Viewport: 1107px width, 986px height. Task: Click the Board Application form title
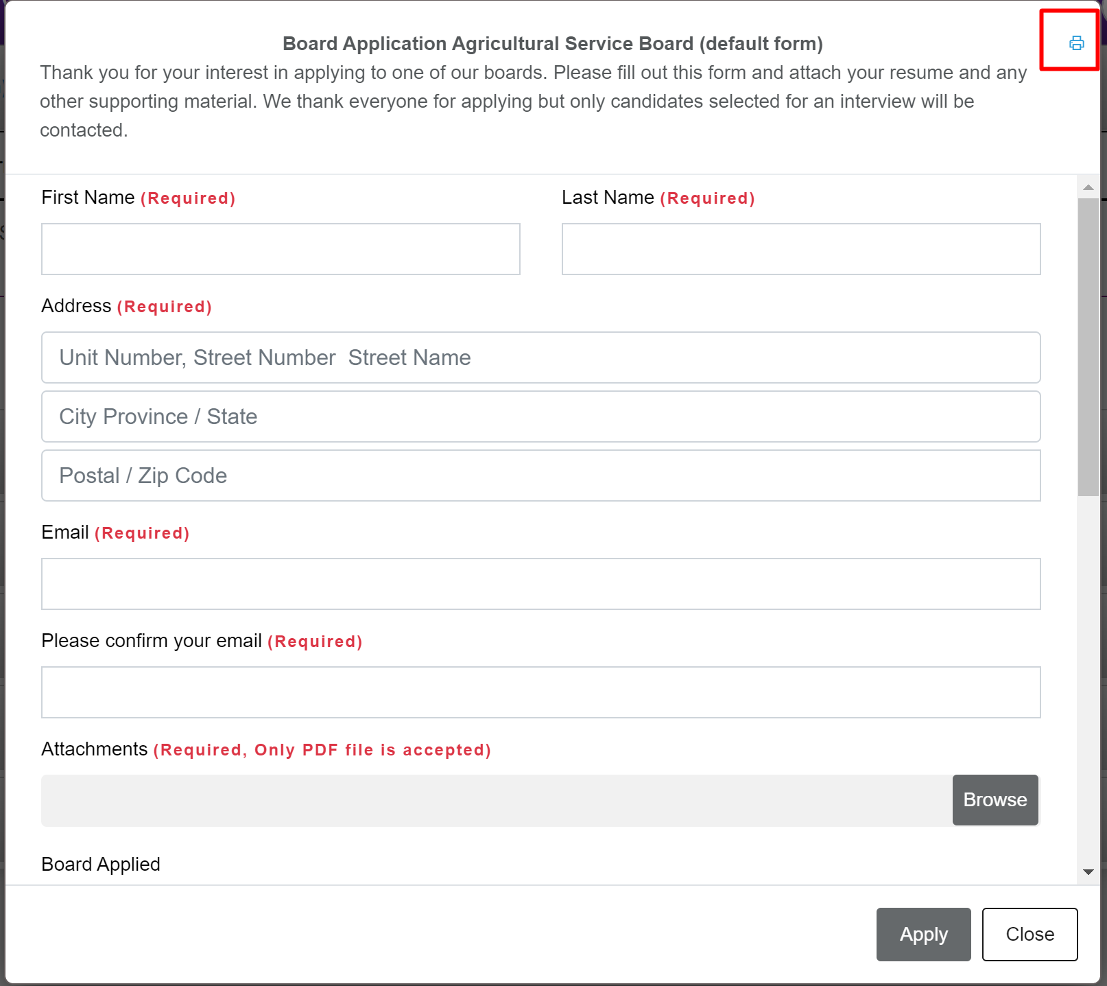tap(552, 44)
